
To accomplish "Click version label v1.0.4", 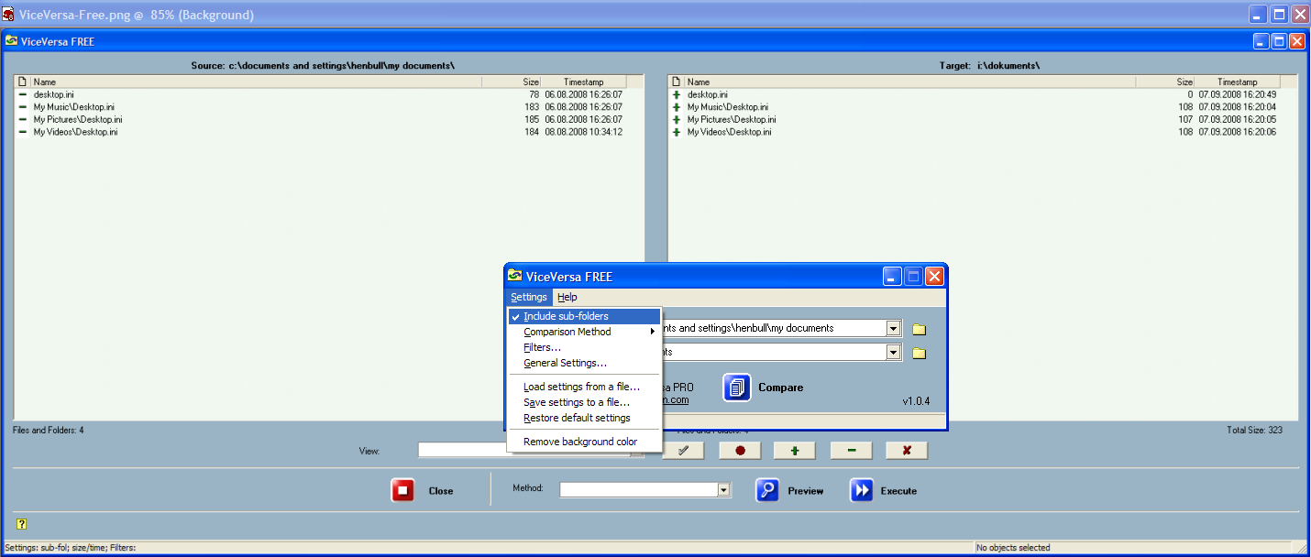I will 917,401.
